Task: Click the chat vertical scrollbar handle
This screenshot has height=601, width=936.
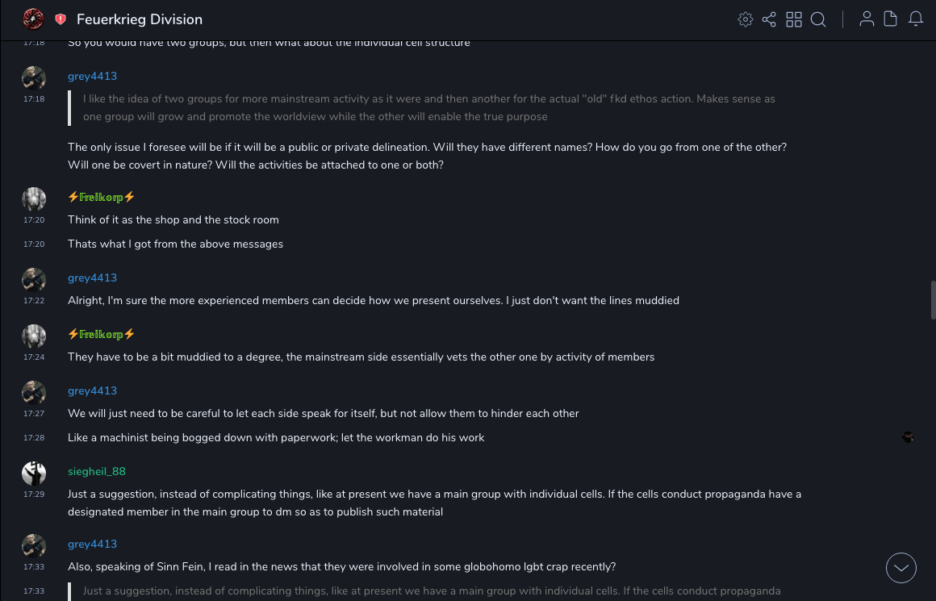Action: coord(933,300)
